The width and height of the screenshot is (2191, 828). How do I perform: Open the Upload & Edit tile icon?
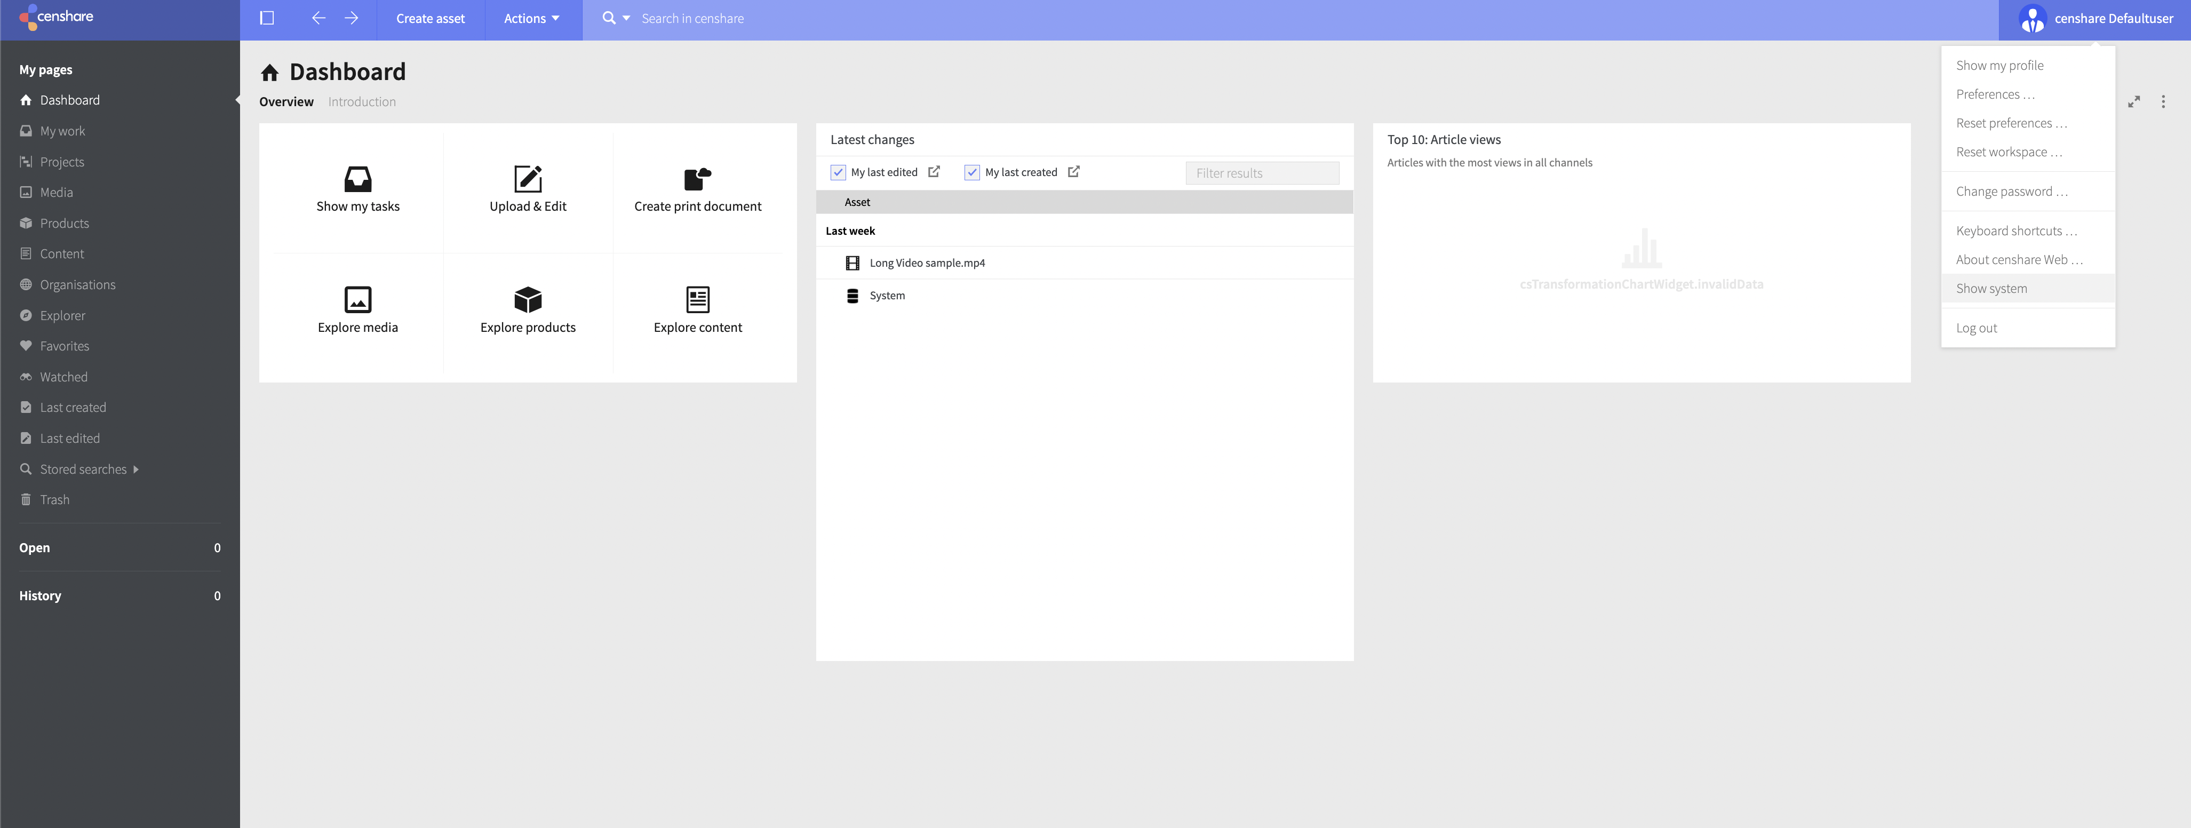[x=527, y=179]
